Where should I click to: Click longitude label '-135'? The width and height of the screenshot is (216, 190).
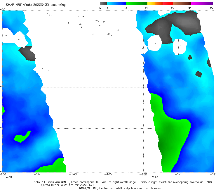point(108,174)
